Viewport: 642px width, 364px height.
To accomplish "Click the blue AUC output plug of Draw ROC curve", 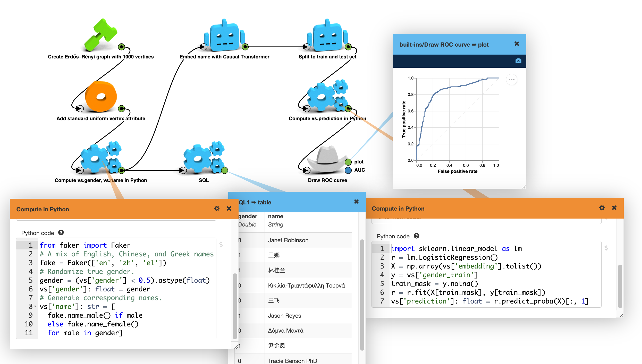I will [348, 170].
